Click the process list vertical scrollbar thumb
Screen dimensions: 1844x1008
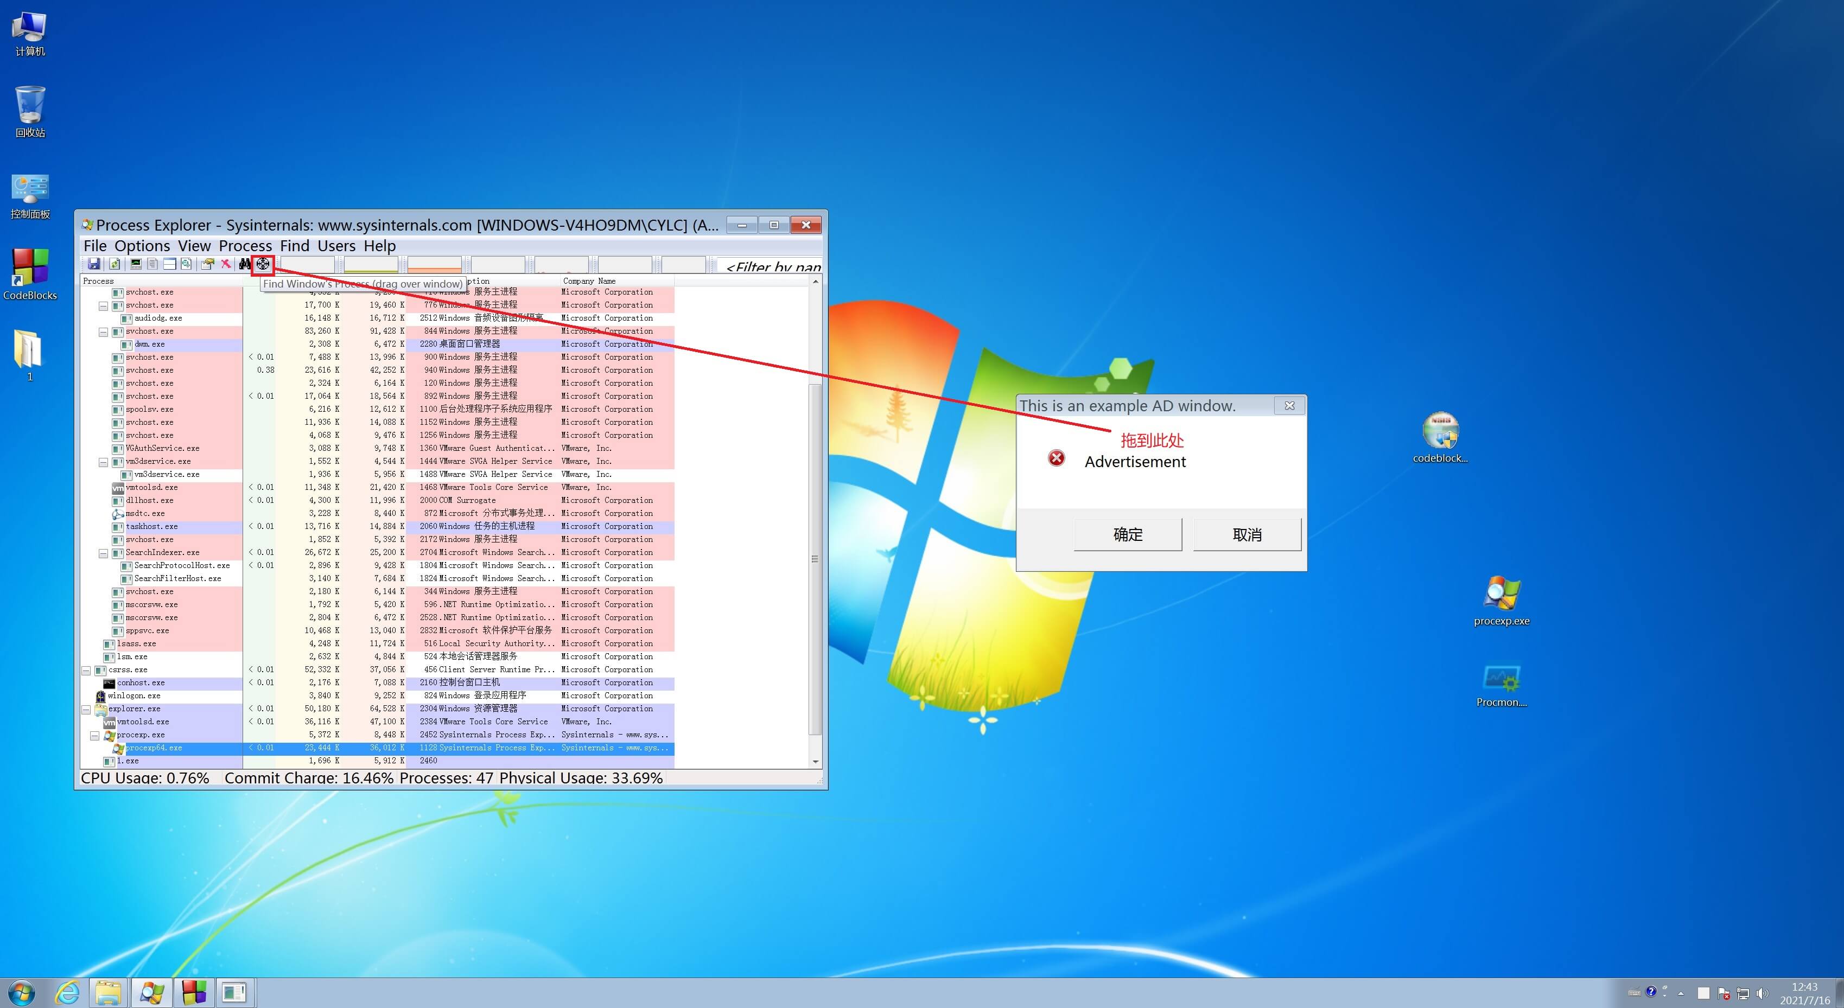(815, 558)
